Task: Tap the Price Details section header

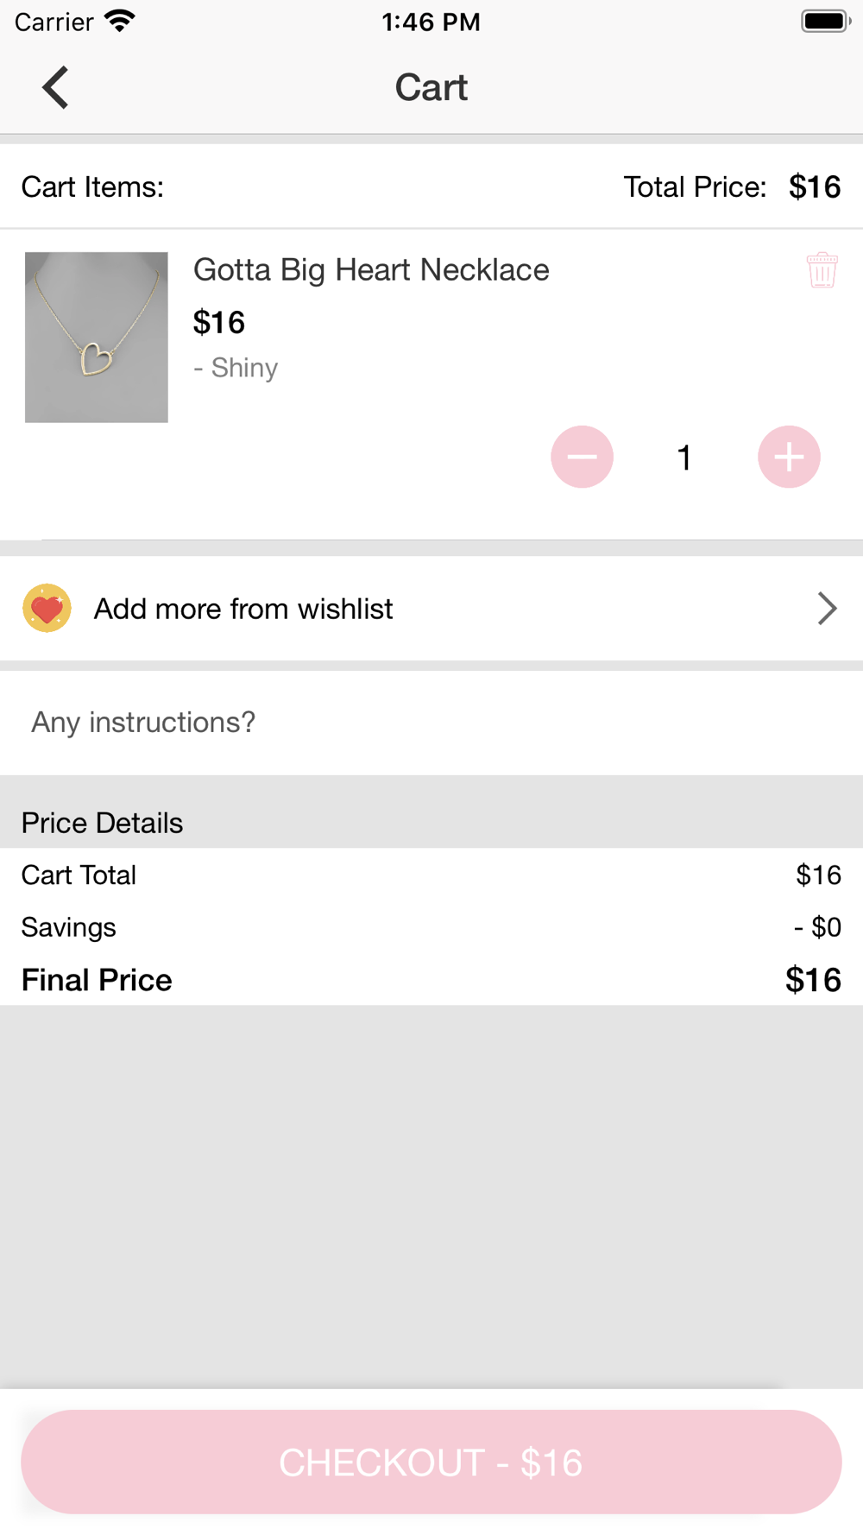Action: pos(102,823)
